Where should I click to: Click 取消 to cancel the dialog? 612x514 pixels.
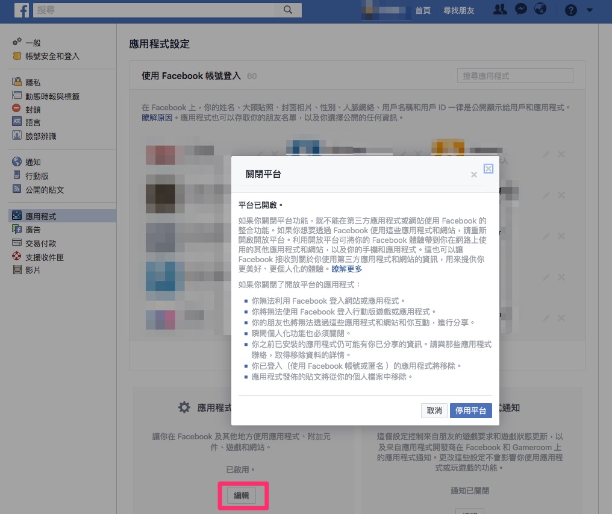click(x=434, y=410)
